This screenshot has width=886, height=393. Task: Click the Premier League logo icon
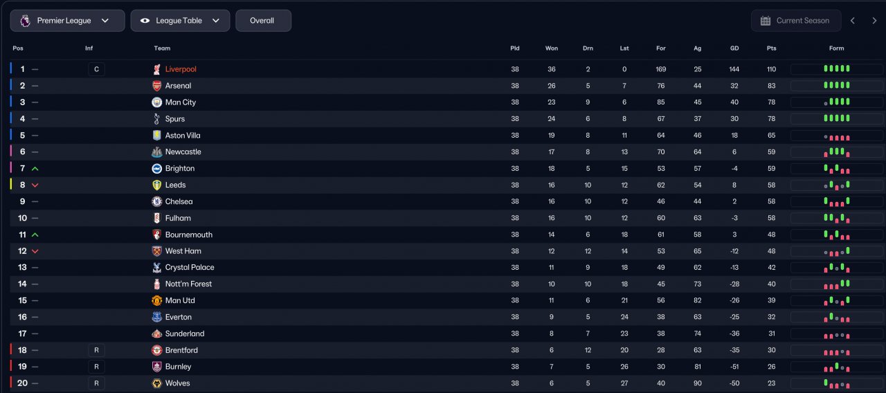pyautogui.click(x=25, y=21)
